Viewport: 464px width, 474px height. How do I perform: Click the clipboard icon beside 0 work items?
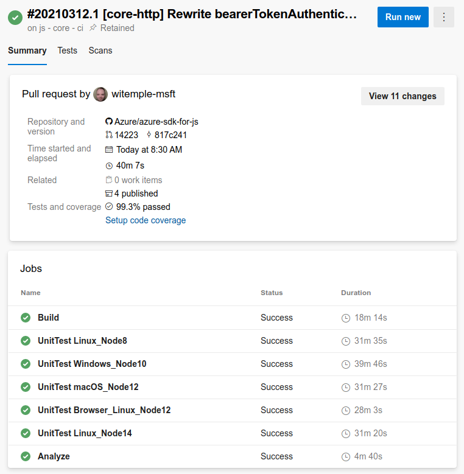coord(109,180)
